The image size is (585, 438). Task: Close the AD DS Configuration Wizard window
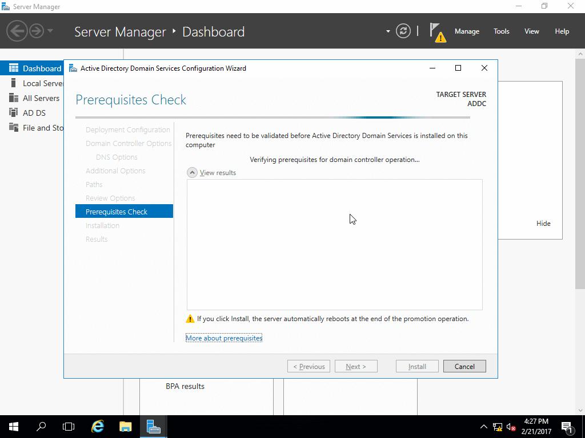pyautogui.click(x=484, y=68)
